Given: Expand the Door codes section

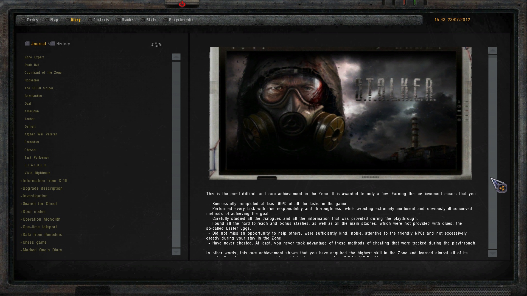Looking at the screenshot, I should (x=34, y=212).
